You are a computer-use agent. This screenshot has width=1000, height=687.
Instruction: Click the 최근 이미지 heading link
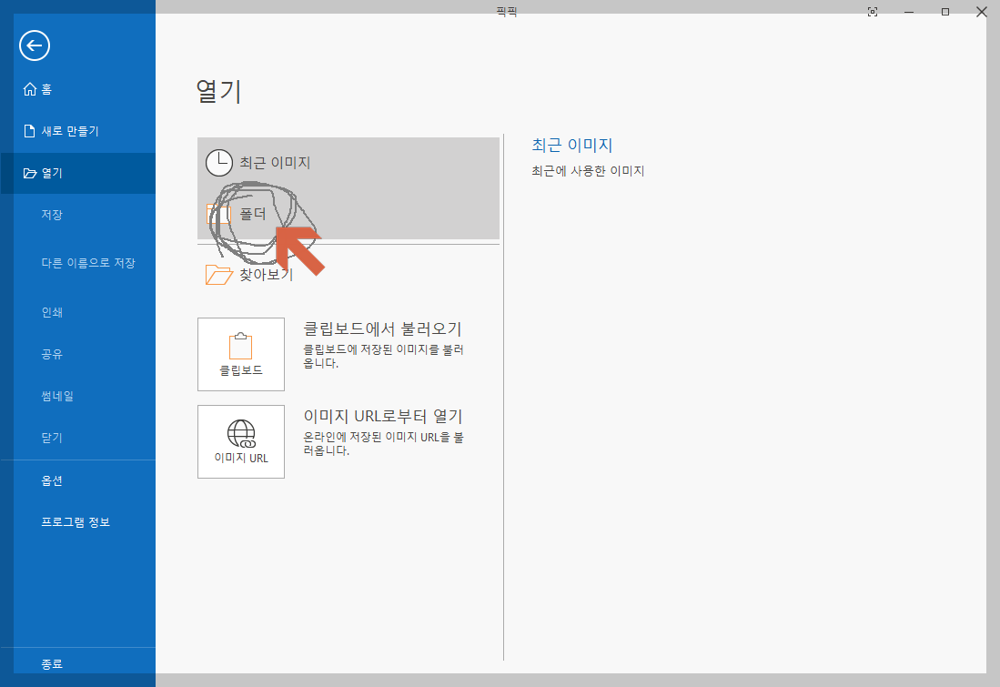click(573, 145)
